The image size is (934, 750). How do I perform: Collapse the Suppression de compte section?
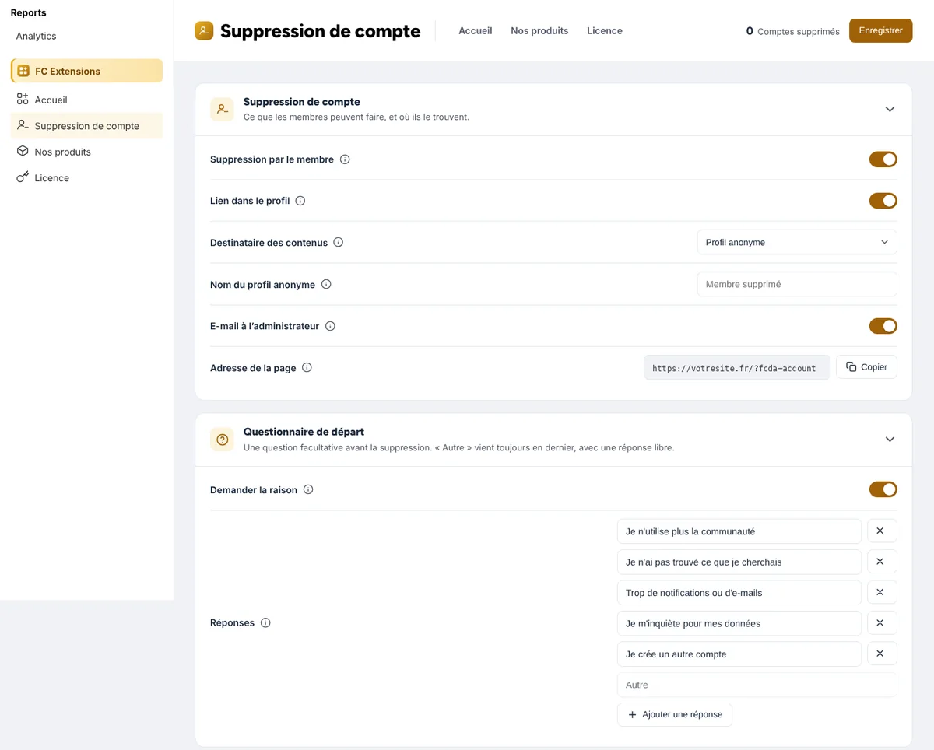pos(890,110)
